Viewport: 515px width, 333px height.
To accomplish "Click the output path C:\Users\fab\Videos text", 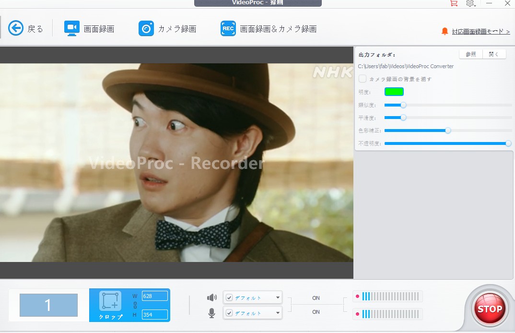I will 406,66.
